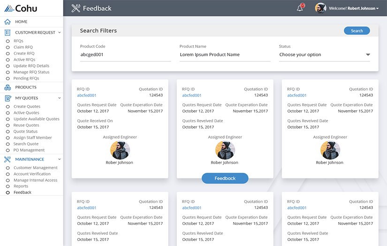Click the Maintenance tools sidebar icon
Image resolution: width=387 pixels, height=246 pixels.
pyautogui.click(x=8, y=159)
